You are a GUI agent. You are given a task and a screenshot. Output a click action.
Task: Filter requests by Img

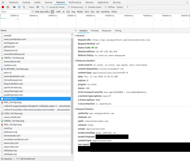(x=73, y=12)
